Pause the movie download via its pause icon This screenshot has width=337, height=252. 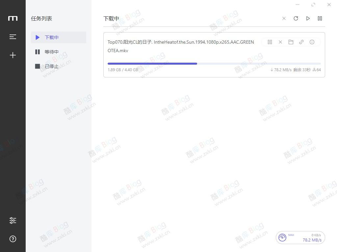(x=270, y=42)
